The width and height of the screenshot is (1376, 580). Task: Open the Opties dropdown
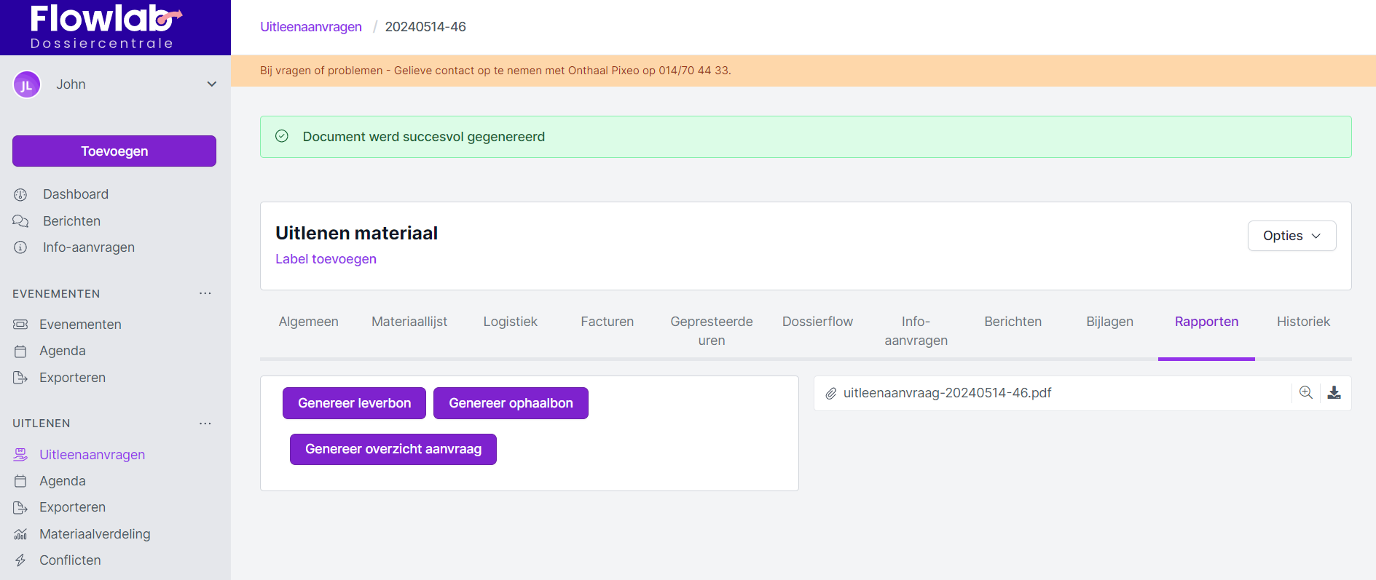(x=1292, y=236)
